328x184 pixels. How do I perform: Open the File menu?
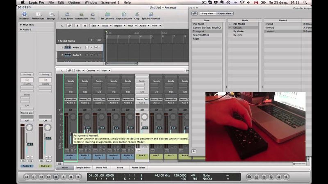coord(51,2)
